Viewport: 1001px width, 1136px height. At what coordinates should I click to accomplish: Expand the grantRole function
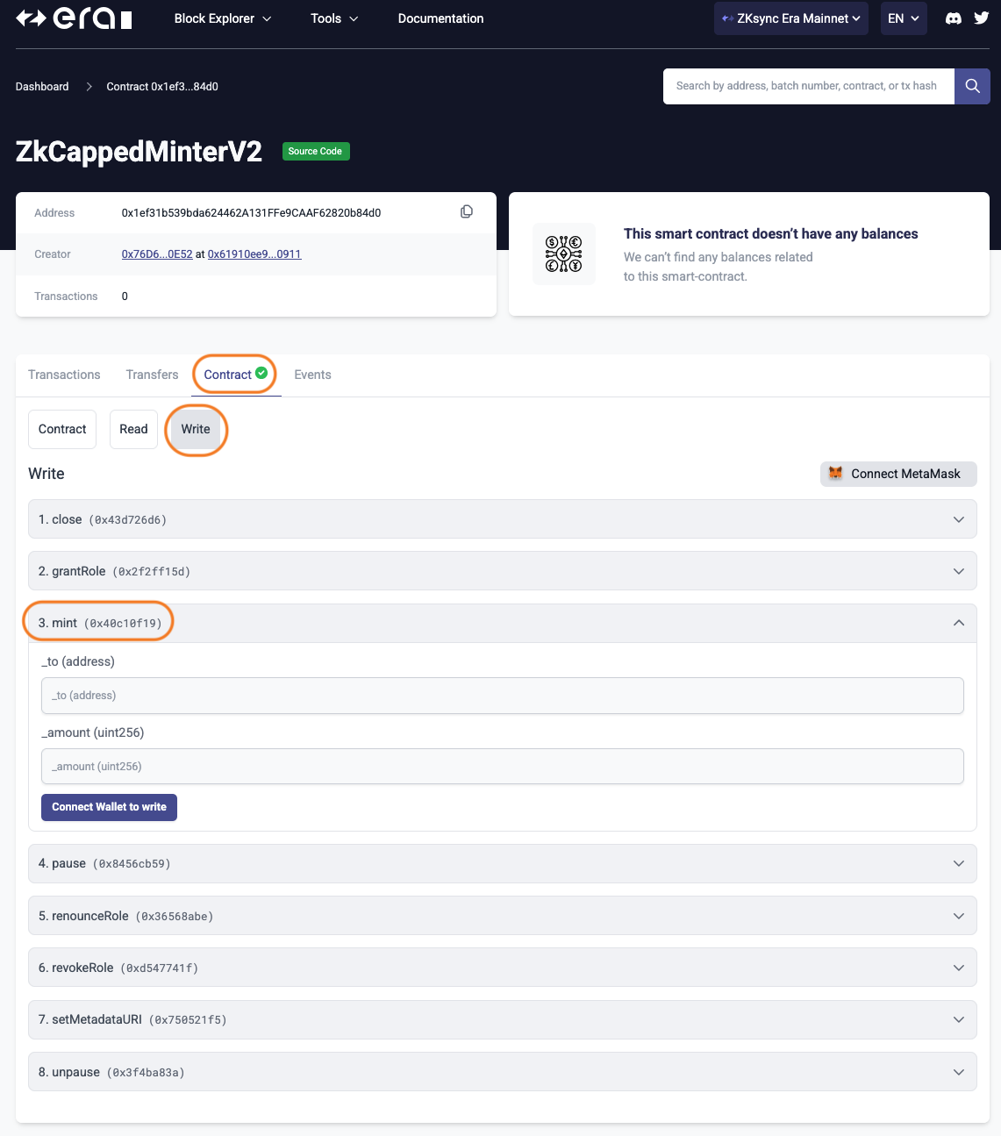pyautogui.click(x=502, y=571)
